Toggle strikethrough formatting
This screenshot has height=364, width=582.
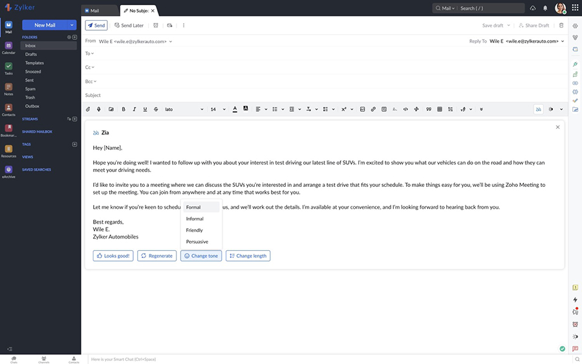[156, 109]
